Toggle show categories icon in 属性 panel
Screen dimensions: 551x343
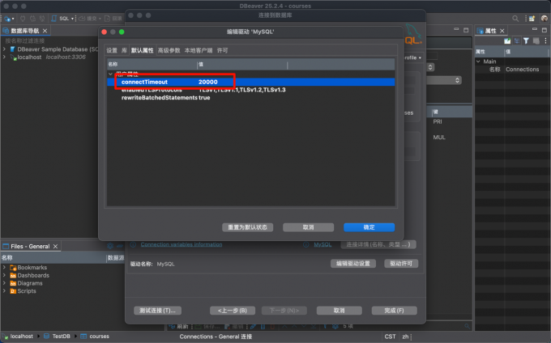pyautogui.click(x=517, y=41)
